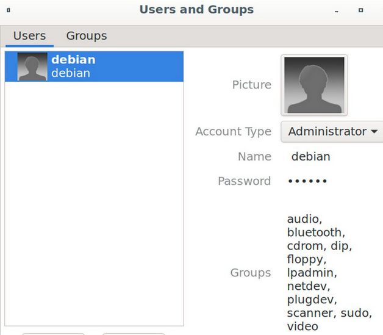Minimize the Users and Groups window
This screenshot has height=335, width=383.
(337, 10)
